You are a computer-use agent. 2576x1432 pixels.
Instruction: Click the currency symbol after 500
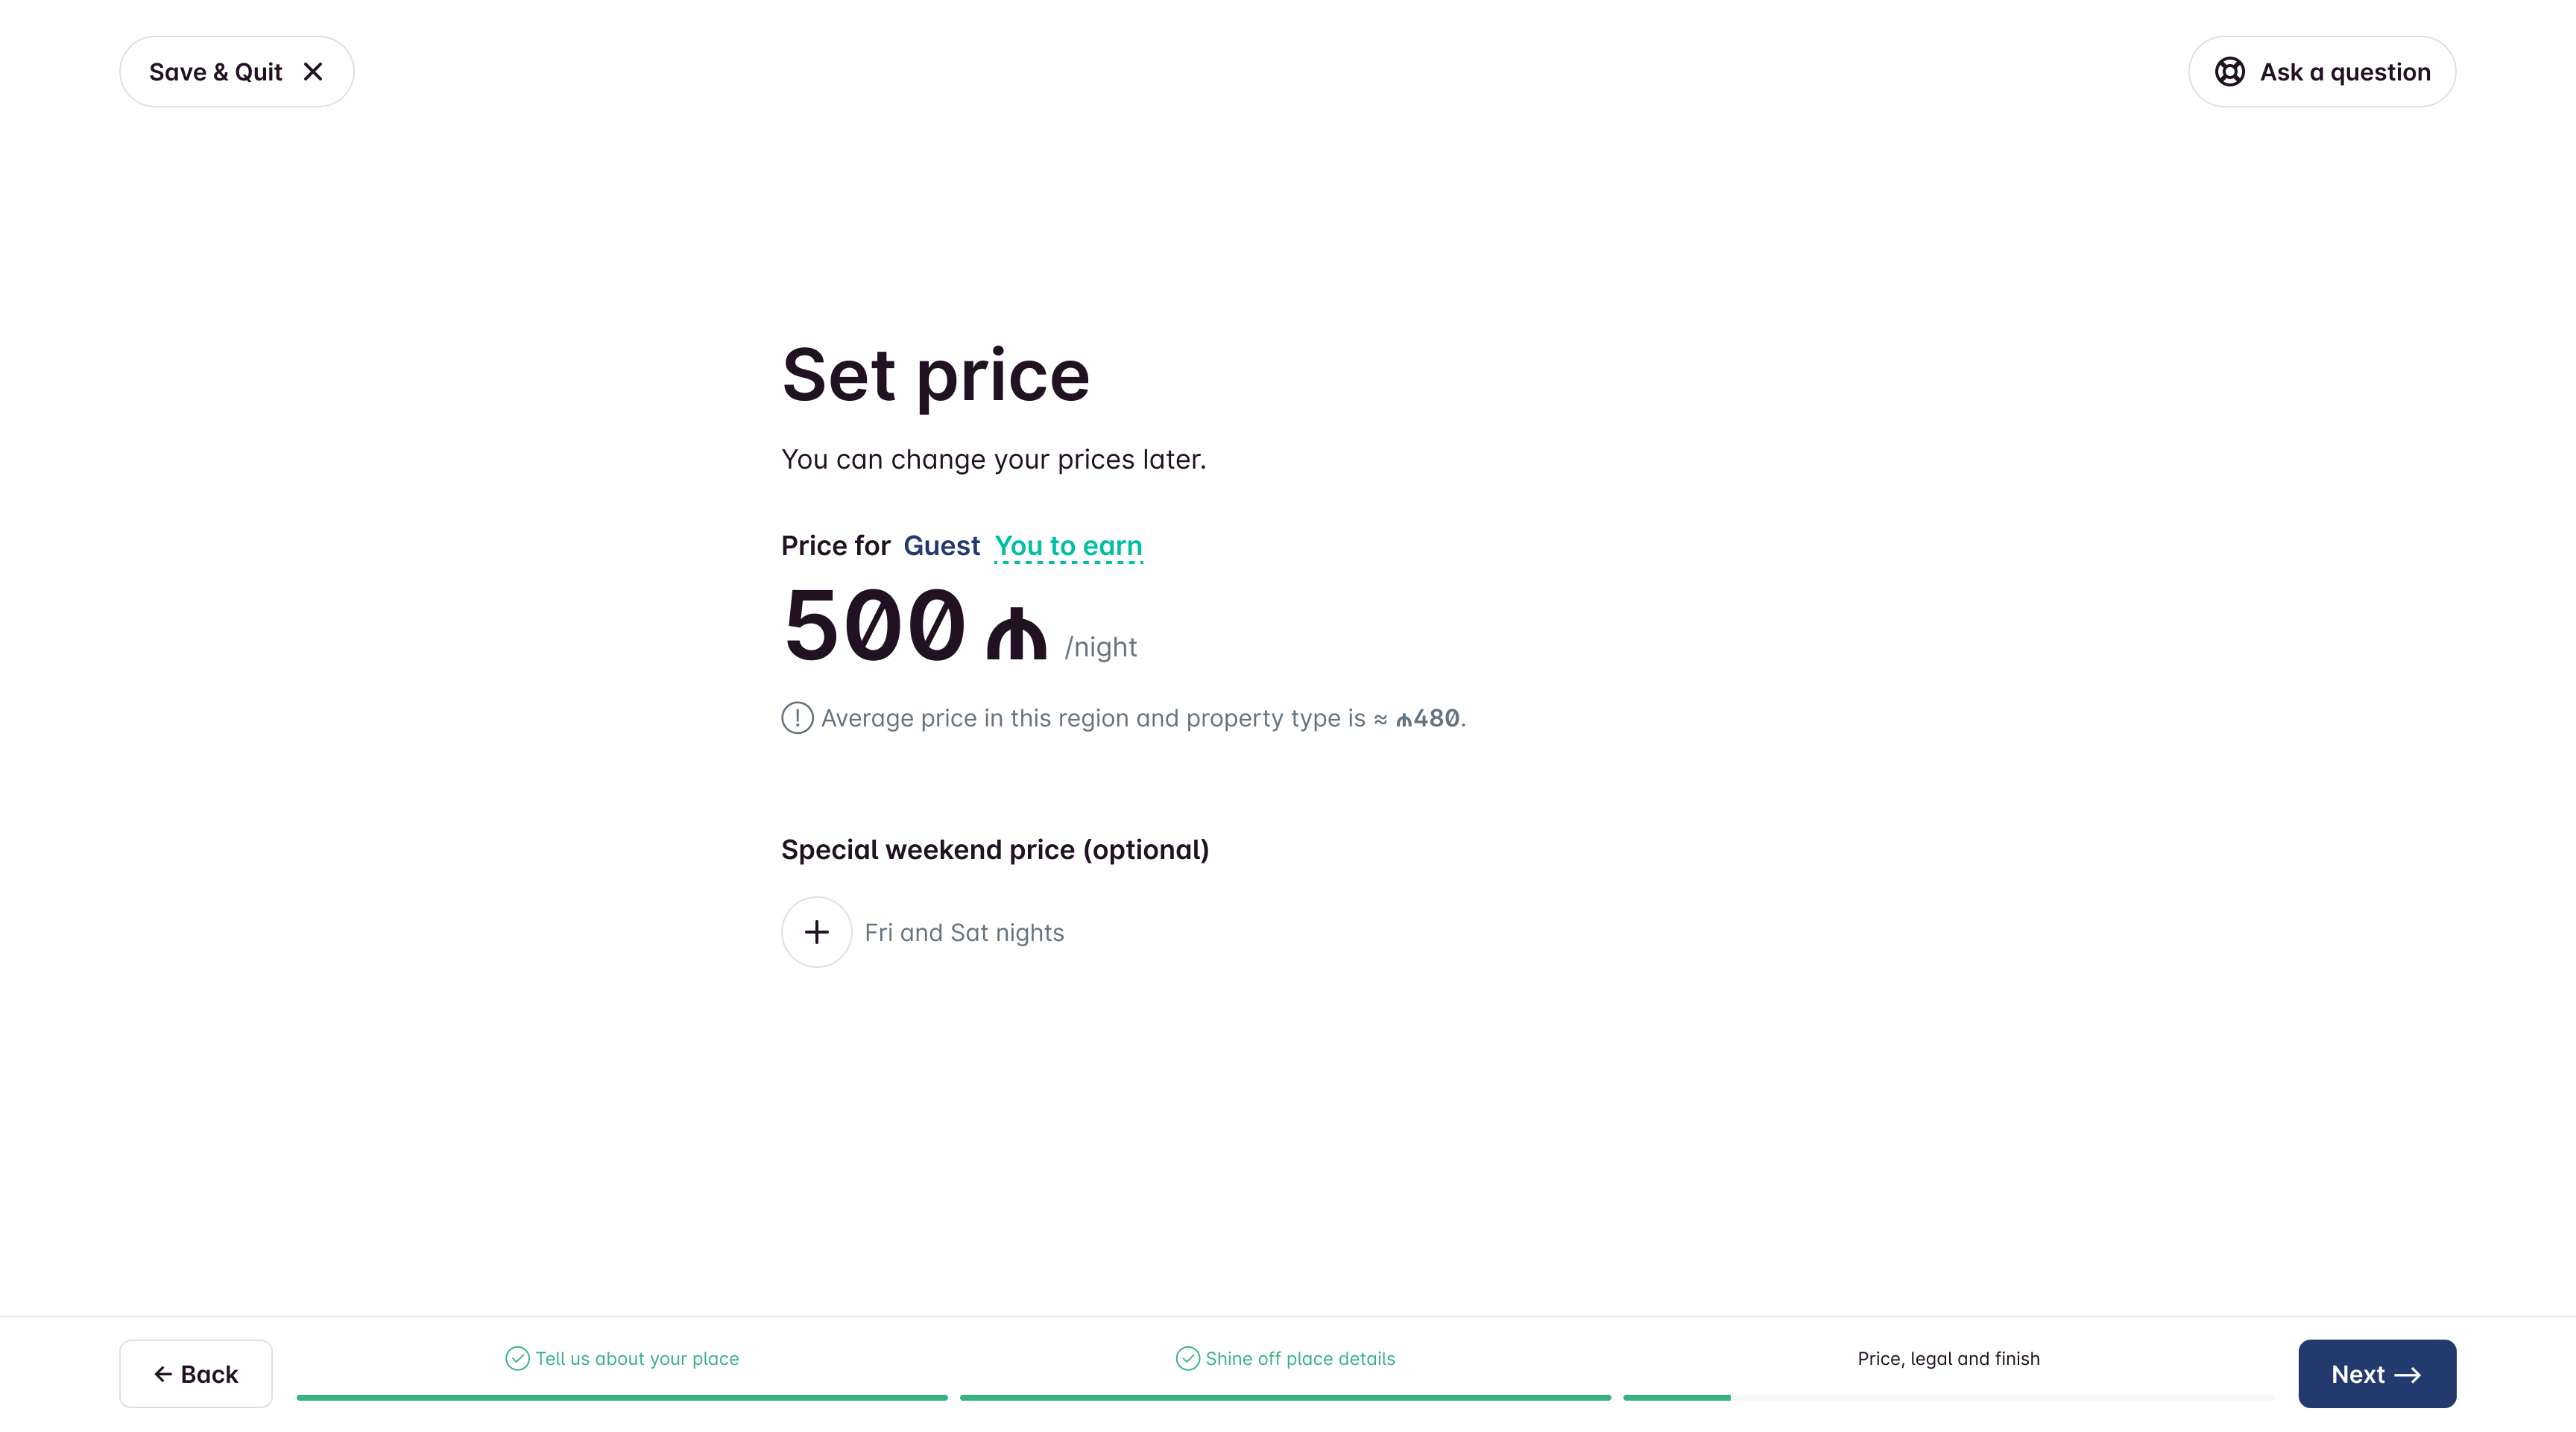coord(1016,636)
